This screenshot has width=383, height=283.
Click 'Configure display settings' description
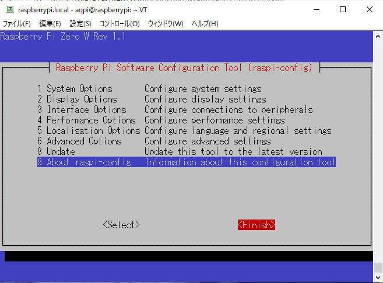(x=205, y=99)
